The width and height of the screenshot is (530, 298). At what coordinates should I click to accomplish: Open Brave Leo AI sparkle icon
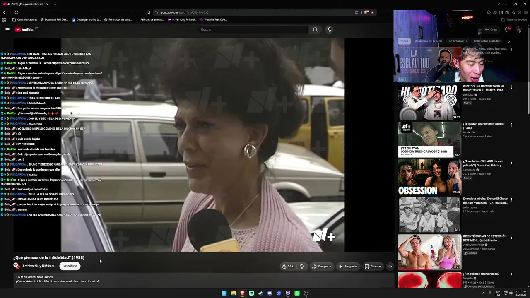[x=513, y=12]
